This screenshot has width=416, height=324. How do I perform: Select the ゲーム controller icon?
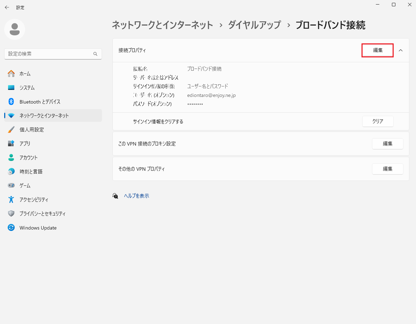pos(11,185)
